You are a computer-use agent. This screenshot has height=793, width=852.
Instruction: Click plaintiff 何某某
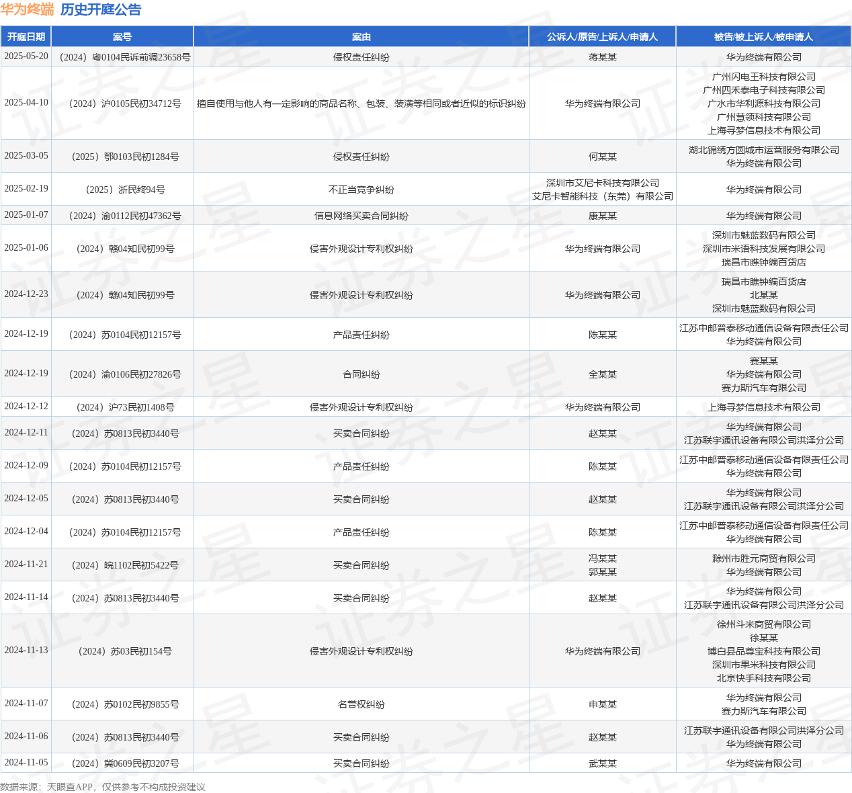coord(603,157)
